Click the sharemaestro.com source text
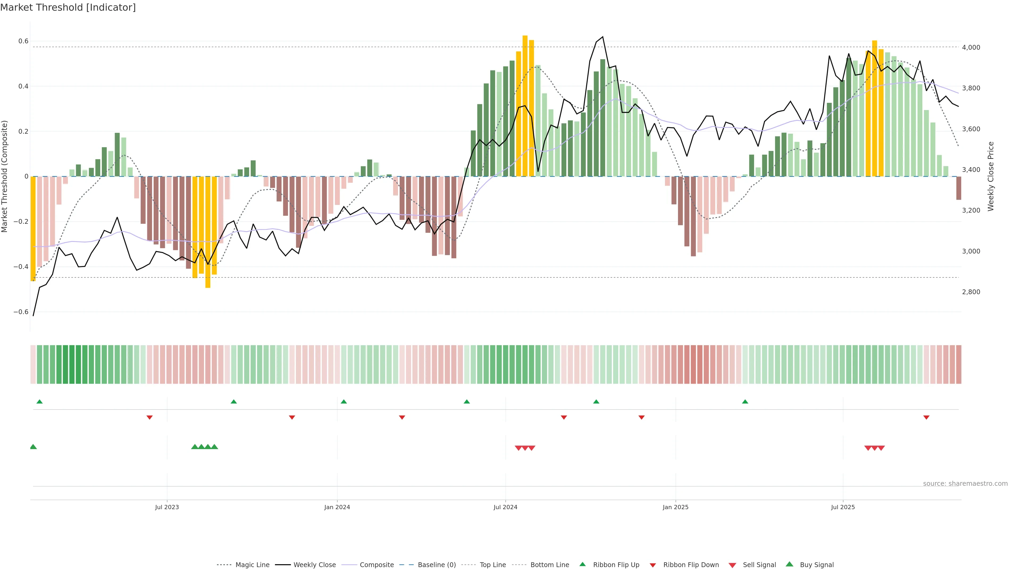Screen dimensions: 1021x574 pos(965,484)
